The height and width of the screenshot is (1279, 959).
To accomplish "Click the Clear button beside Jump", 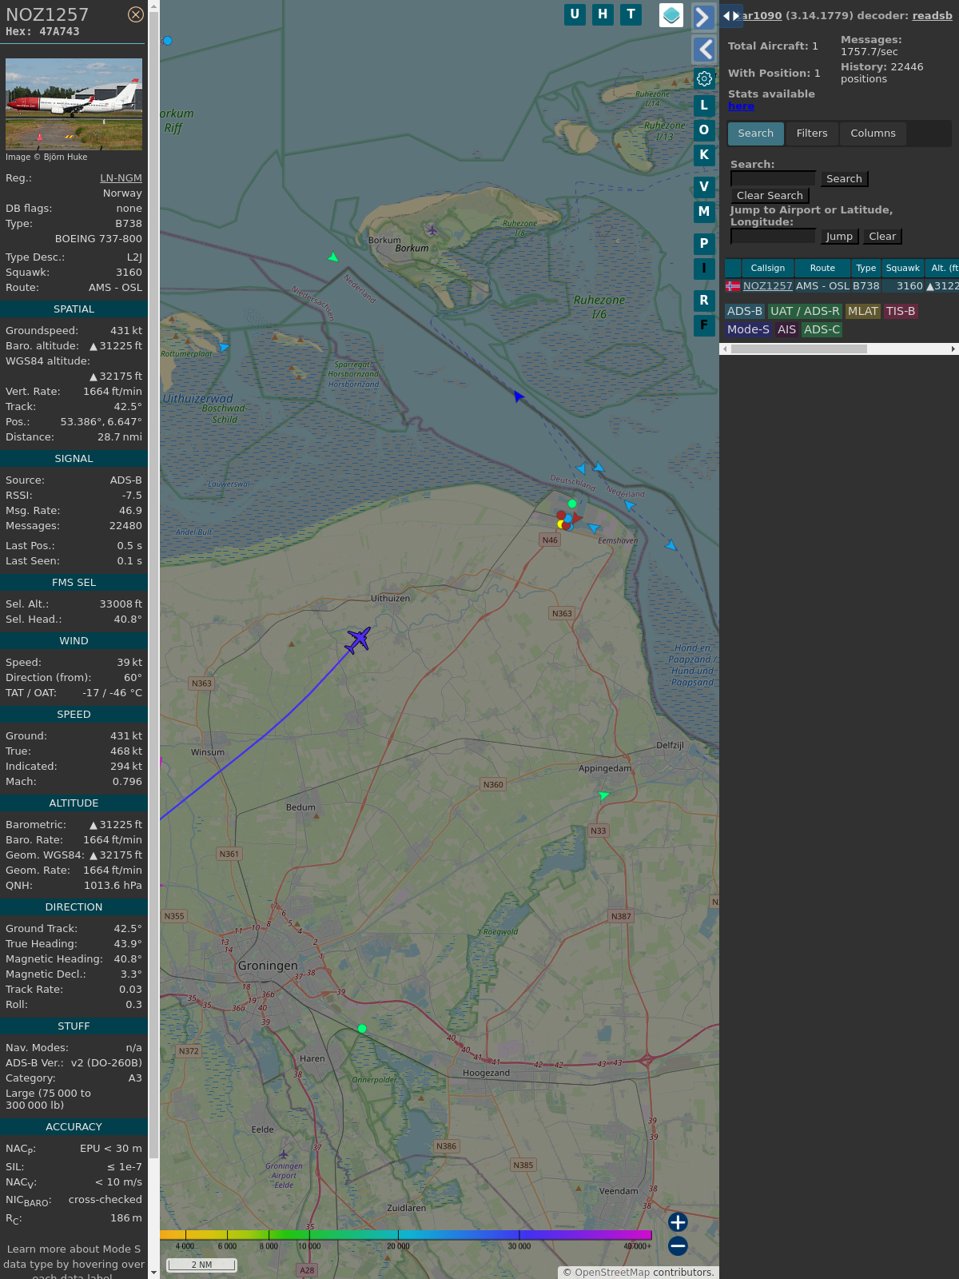I will 882,237.
